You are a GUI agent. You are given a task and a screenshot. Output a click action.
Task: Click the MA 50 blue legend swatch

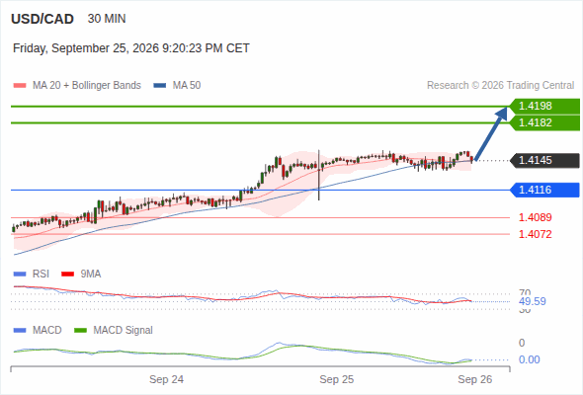[x=160, y=86]
